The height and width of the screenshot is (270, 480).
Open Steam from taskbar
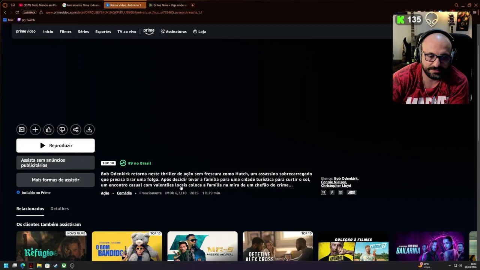point(55,265)
